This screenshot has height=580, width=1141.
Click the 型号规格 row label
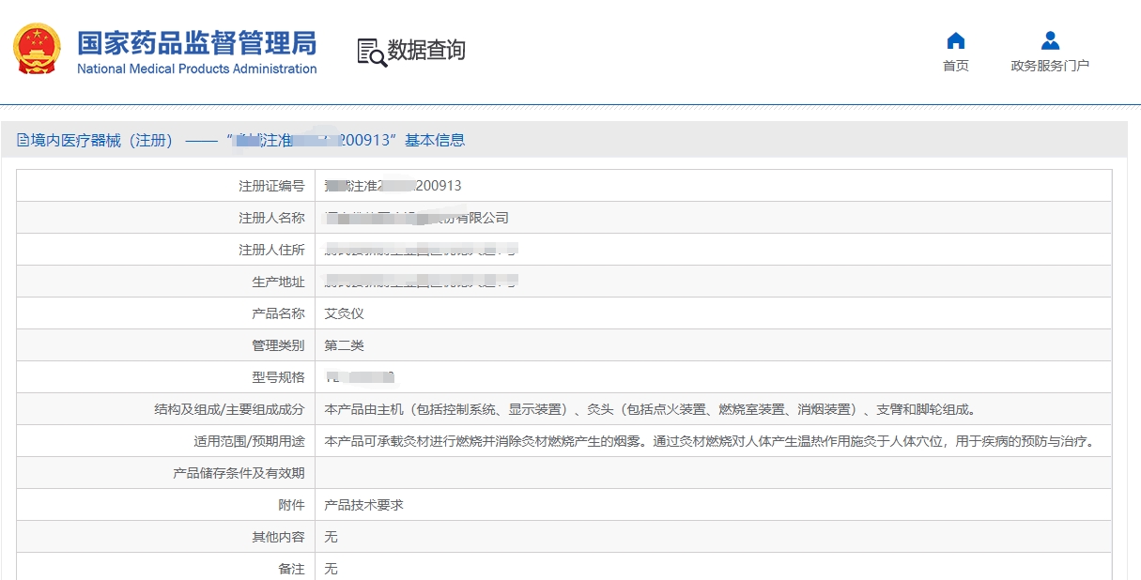pos(278,377)
